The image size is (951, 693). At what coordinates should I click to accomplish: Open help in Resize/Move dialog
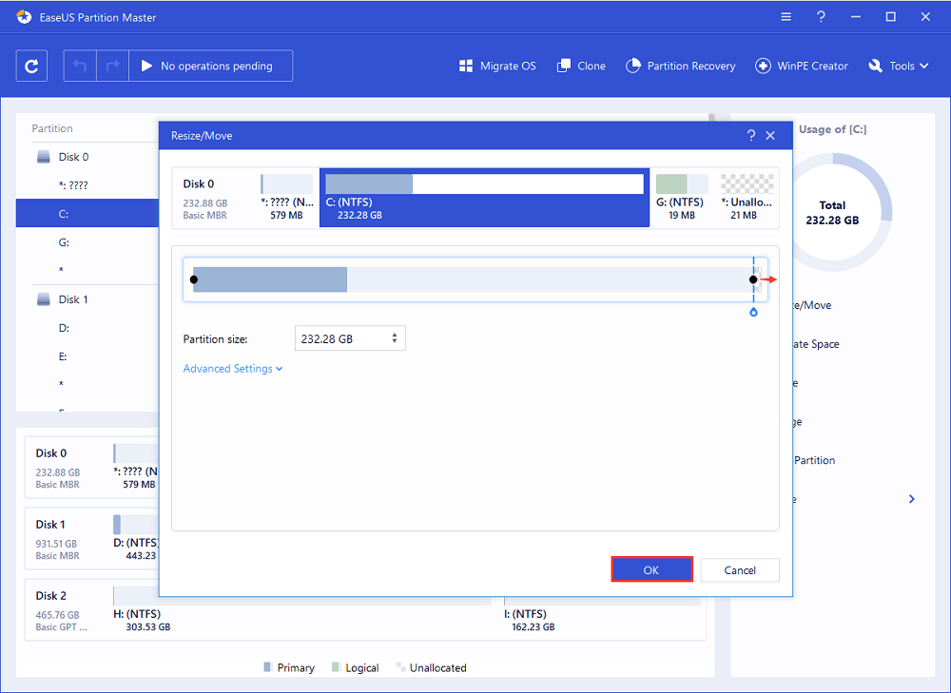(x=751, y=136)
